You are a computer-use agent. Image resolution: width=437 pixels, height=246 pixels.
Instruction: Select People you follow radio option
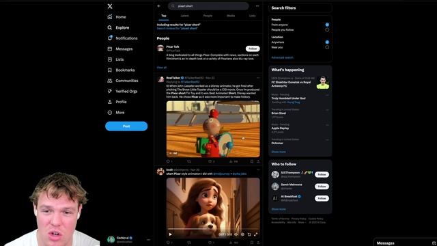click(x=327, y=29)
